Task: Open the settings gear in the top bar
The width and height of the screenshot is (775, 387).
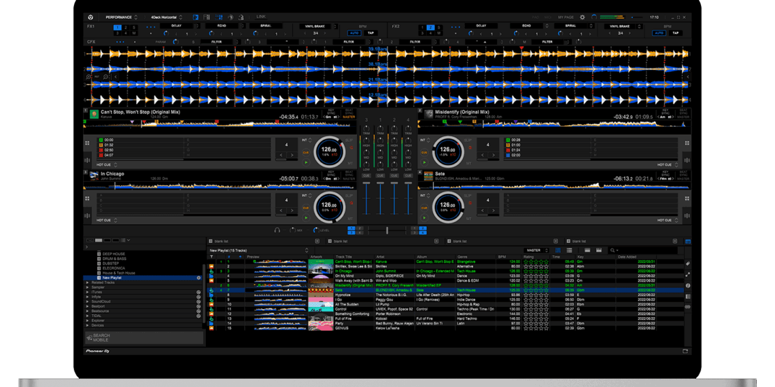Action: pos(582,17)
